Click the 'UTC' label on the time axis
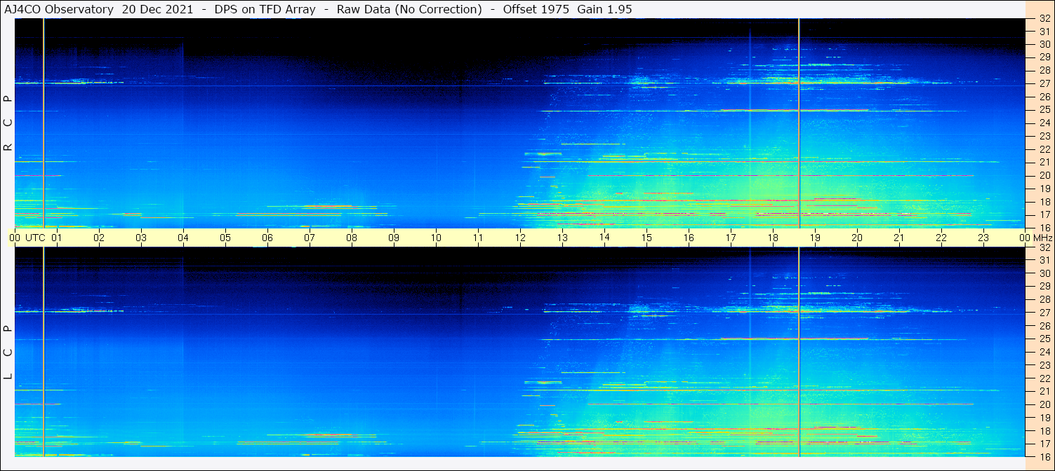The width and height of the screenshot is (1055, 471). [35, 238]
